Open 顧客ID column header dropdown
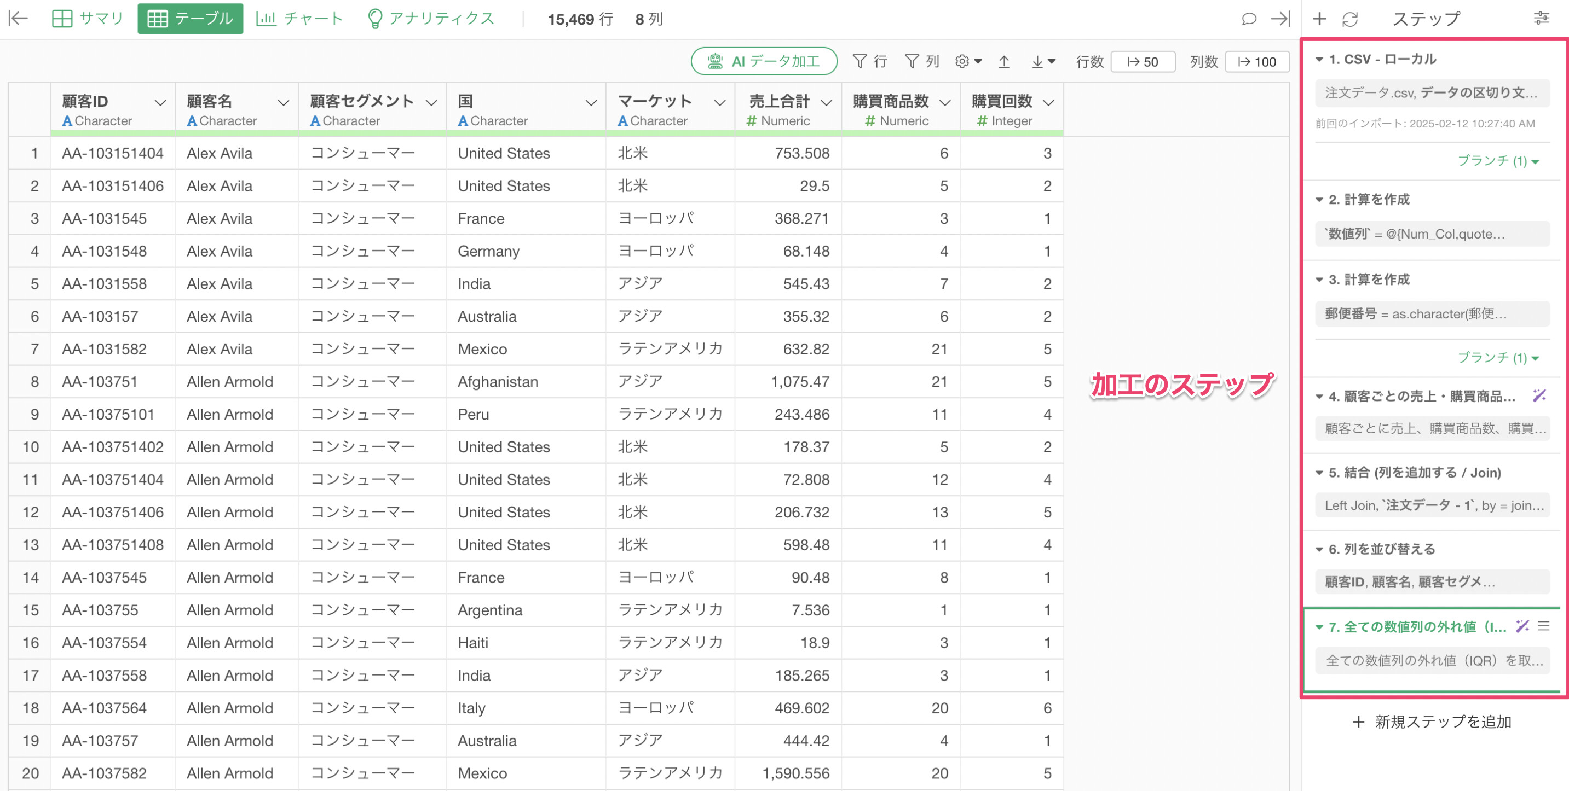The width and height of the screenshot is (1569, 791). 160,102
